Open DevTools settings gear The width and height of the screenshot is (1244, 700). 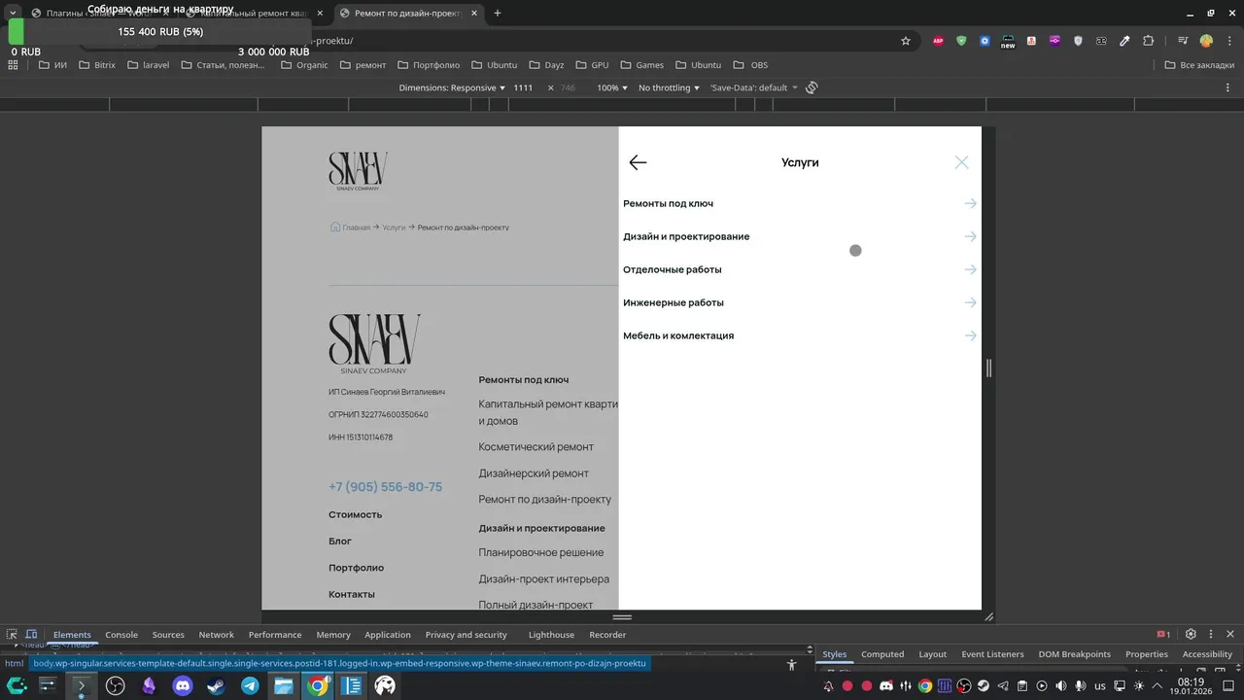click(x=1191, y=634)
